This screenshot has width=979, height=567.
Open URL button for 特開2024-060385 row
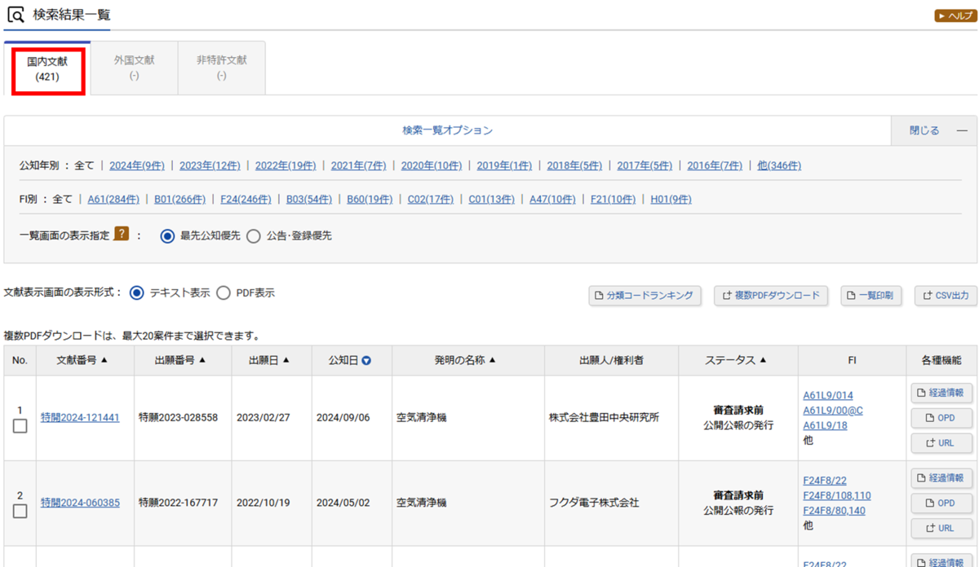[941, 528]
